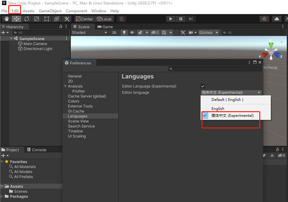Image resolution: width=288 pixels, height=202 pixels.
Task: Open SampleScene context options
Action: tap(66, 38)
